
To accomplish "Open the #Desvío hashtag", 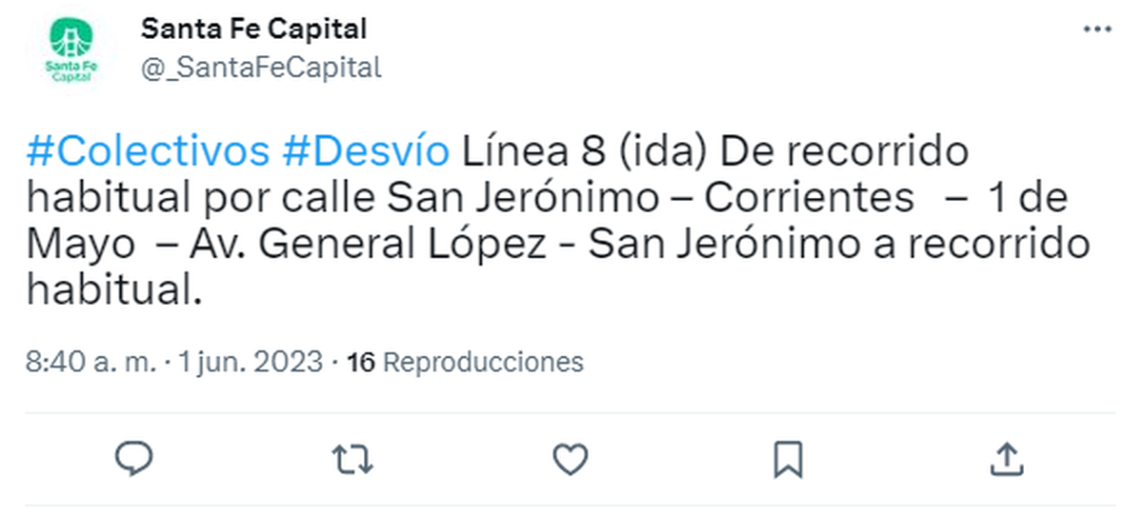I will coord(366,152).
